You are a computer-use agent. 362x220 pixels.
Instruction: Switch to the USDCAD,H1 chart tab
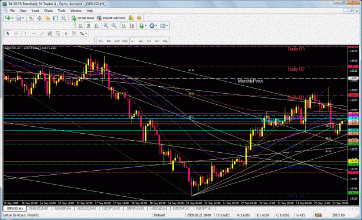(x=159, y=208)
